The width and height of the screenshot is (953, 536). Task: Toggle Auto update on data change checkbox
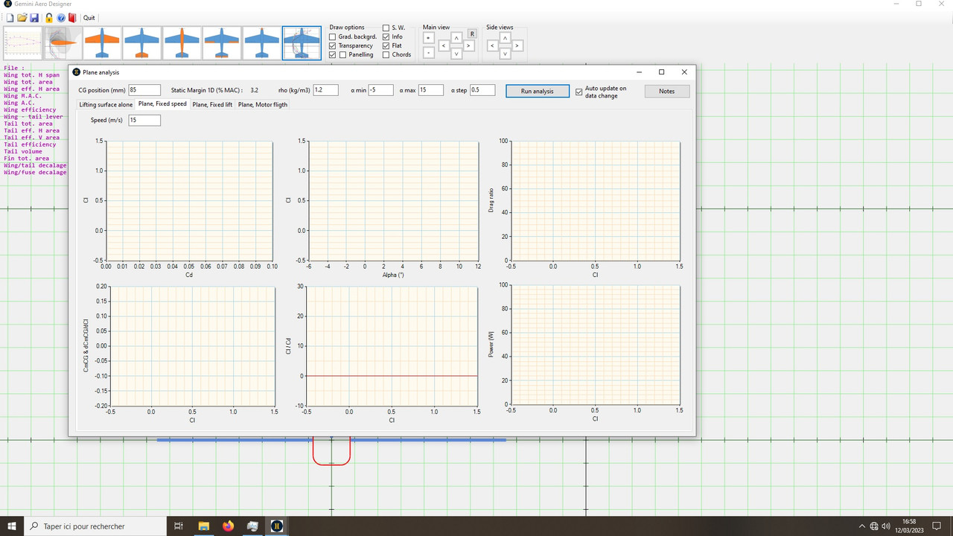[579, 92]
